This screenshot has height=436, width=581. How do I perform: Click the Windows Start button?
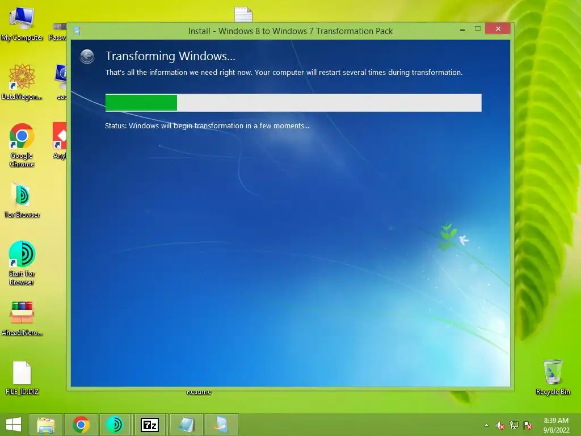click(x=14, y=425)
